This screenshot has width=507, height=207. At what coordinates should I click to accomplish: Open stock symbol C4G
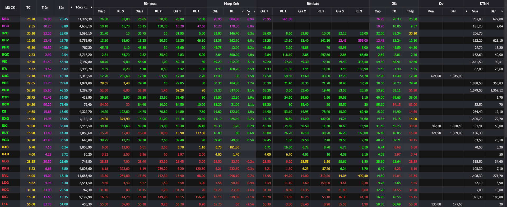(5, 76)
